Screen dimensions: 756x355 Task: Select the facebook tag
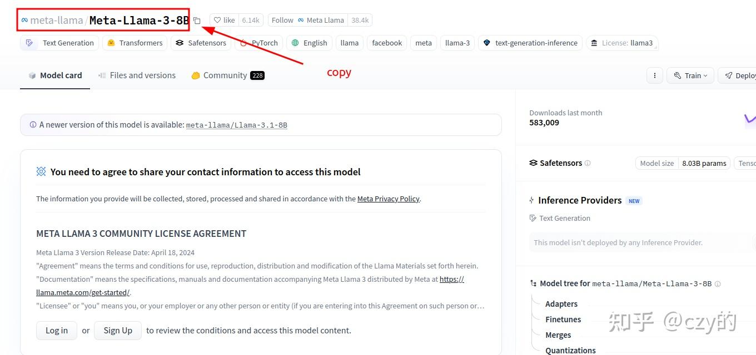[387, 43]
